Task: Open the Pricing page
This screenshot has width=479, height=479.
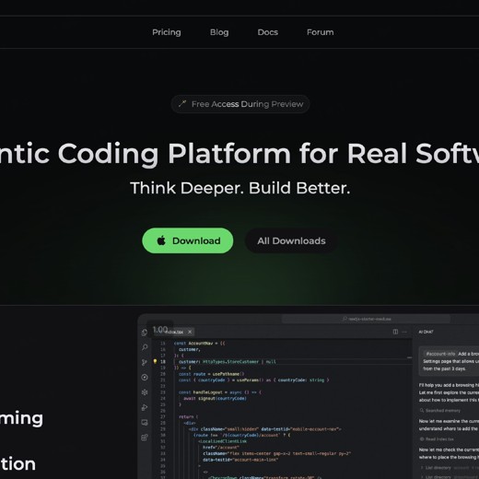Action: [x=167, y=32]
